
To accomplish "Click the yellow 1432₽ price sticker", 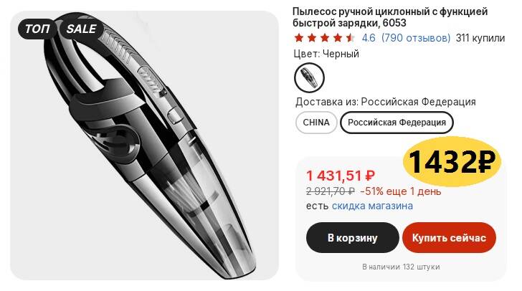I will point(452,161).
